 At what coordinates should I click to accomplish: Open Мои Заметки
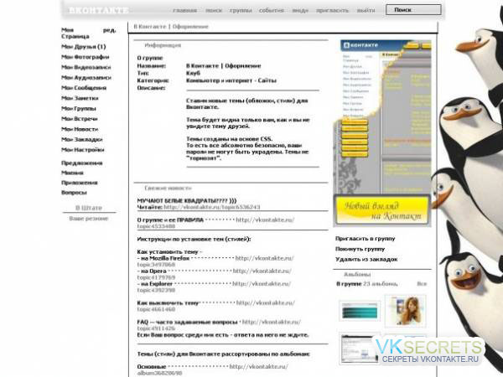[x=80, y=98]
